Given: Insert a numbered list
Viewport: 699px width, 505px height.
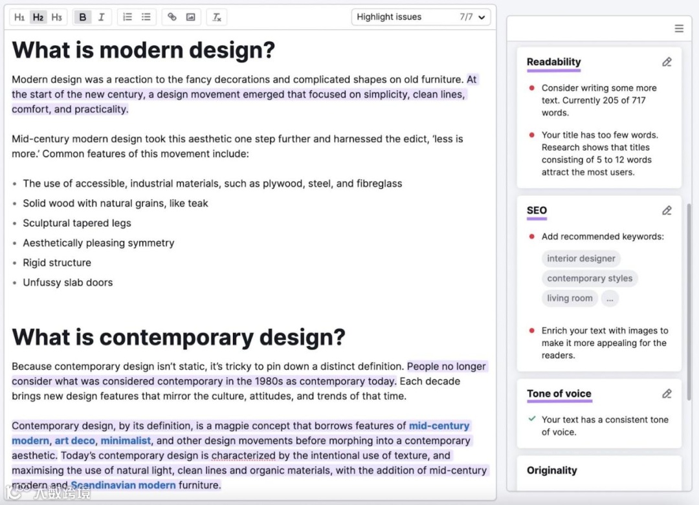Looking at the screenshot, I should click(x=128, y=17).
